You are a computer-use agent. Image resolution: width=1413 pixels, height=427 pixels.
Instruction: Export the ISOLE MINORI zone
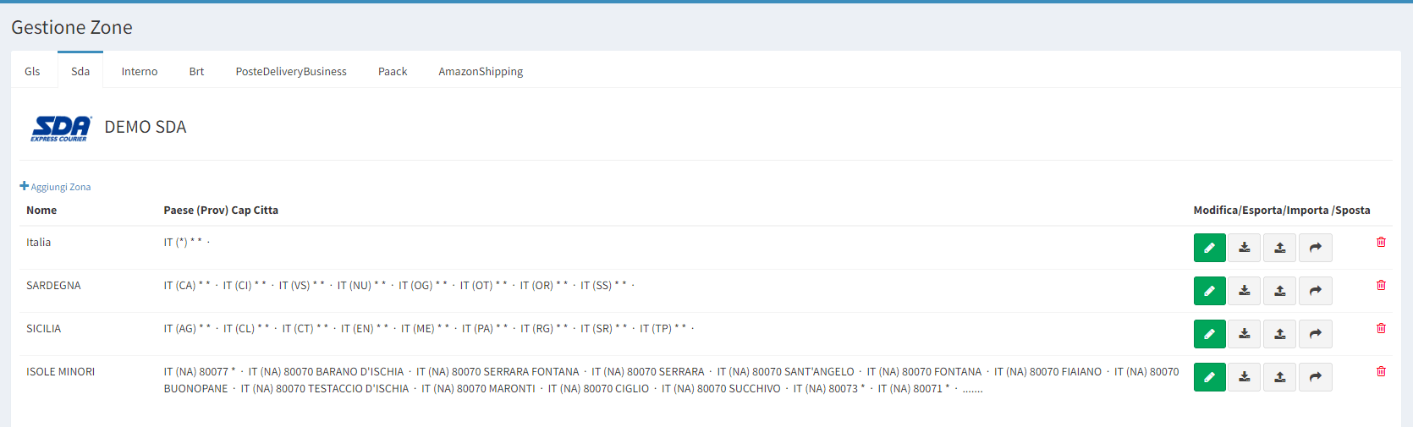[1245, 377]
